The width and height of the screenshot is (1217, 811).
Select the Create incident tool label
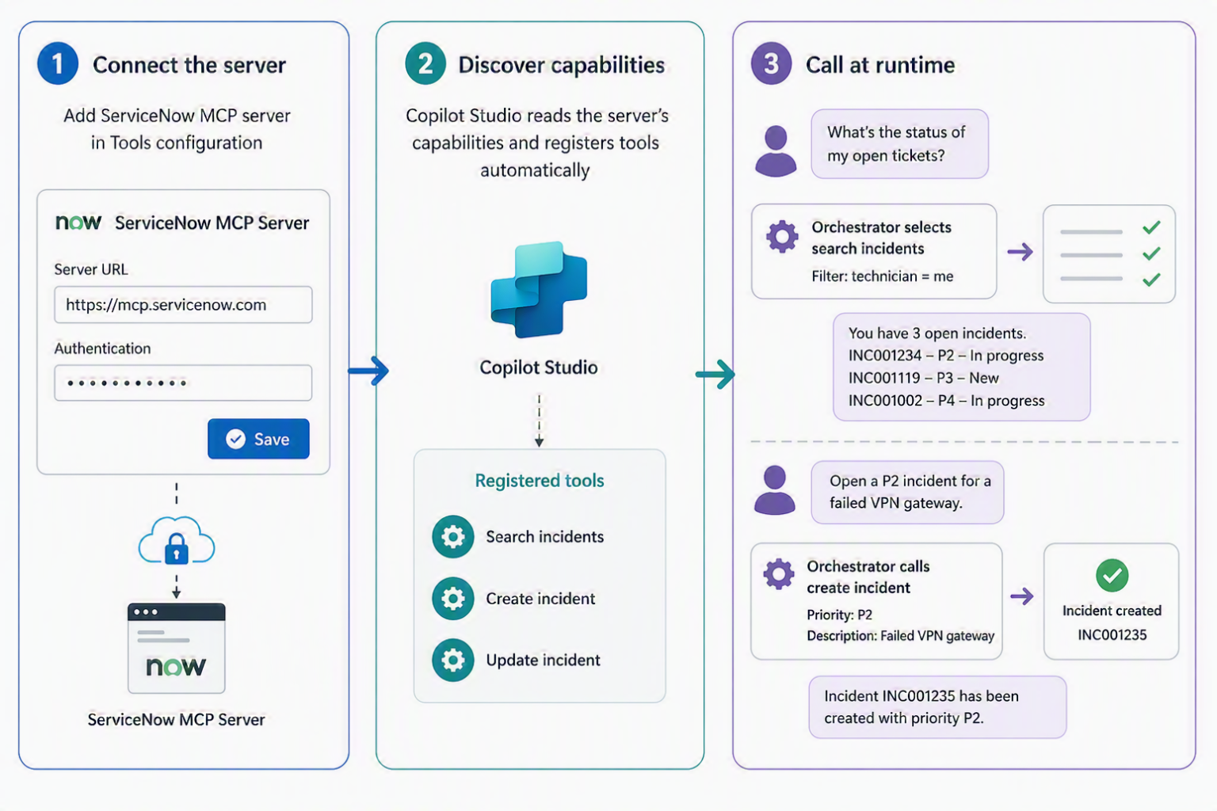point(540,599)
